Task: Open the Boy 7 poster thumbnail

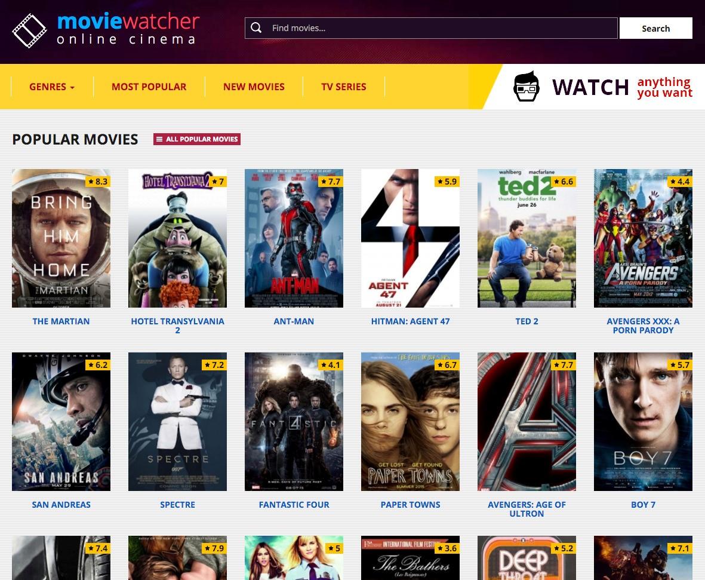Action: (x=643, y=422)
